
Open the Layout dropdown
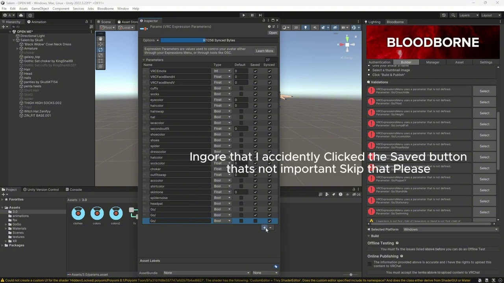(490, 15)
